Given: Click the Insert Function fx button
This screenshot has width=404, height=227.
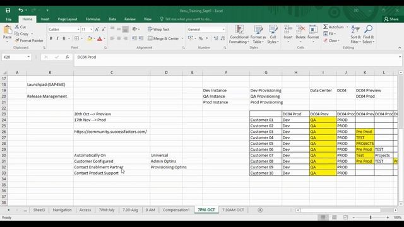Looking at the screenshot, I should pos(68,57).
